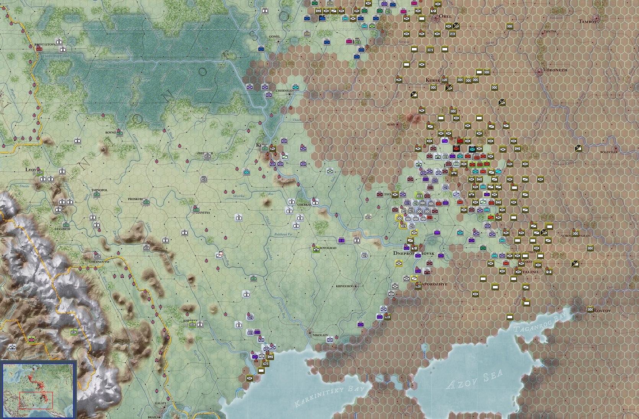Select the armor counter at Rostov
639x419 pixels.
(590, 309)
